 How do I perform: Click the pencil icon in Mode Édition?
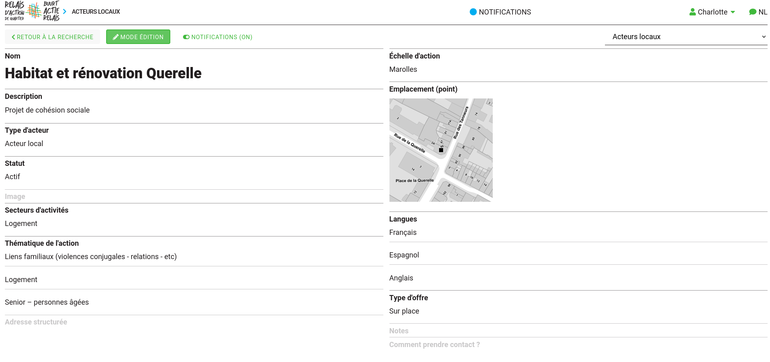tap(115, 37)
